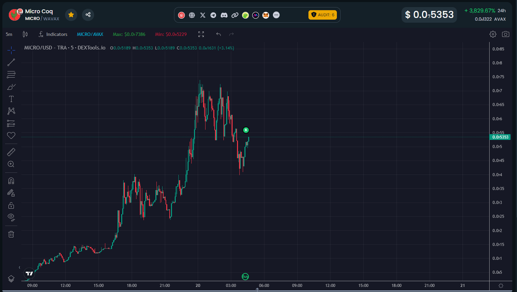
Task: Remove all drawings with the trash icon
Action: pos(11,234)
